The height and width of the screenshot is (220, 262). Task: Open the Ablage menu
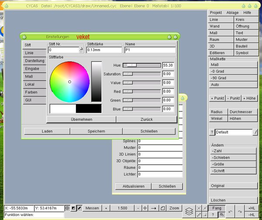point(232,13)
